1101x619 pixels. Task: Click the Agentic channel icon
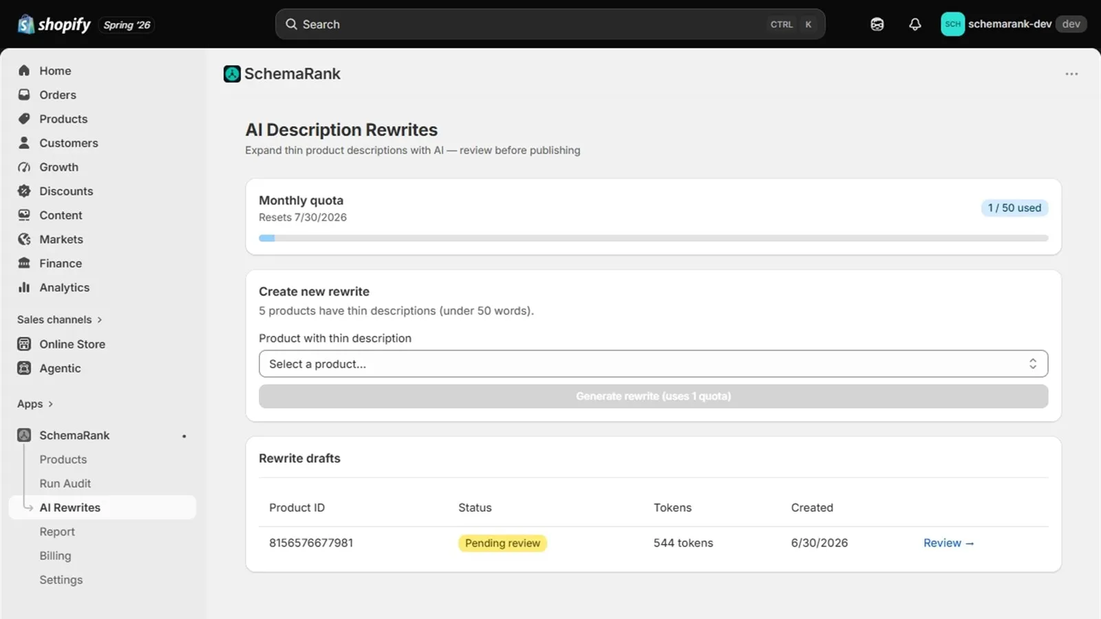[24, 368]
